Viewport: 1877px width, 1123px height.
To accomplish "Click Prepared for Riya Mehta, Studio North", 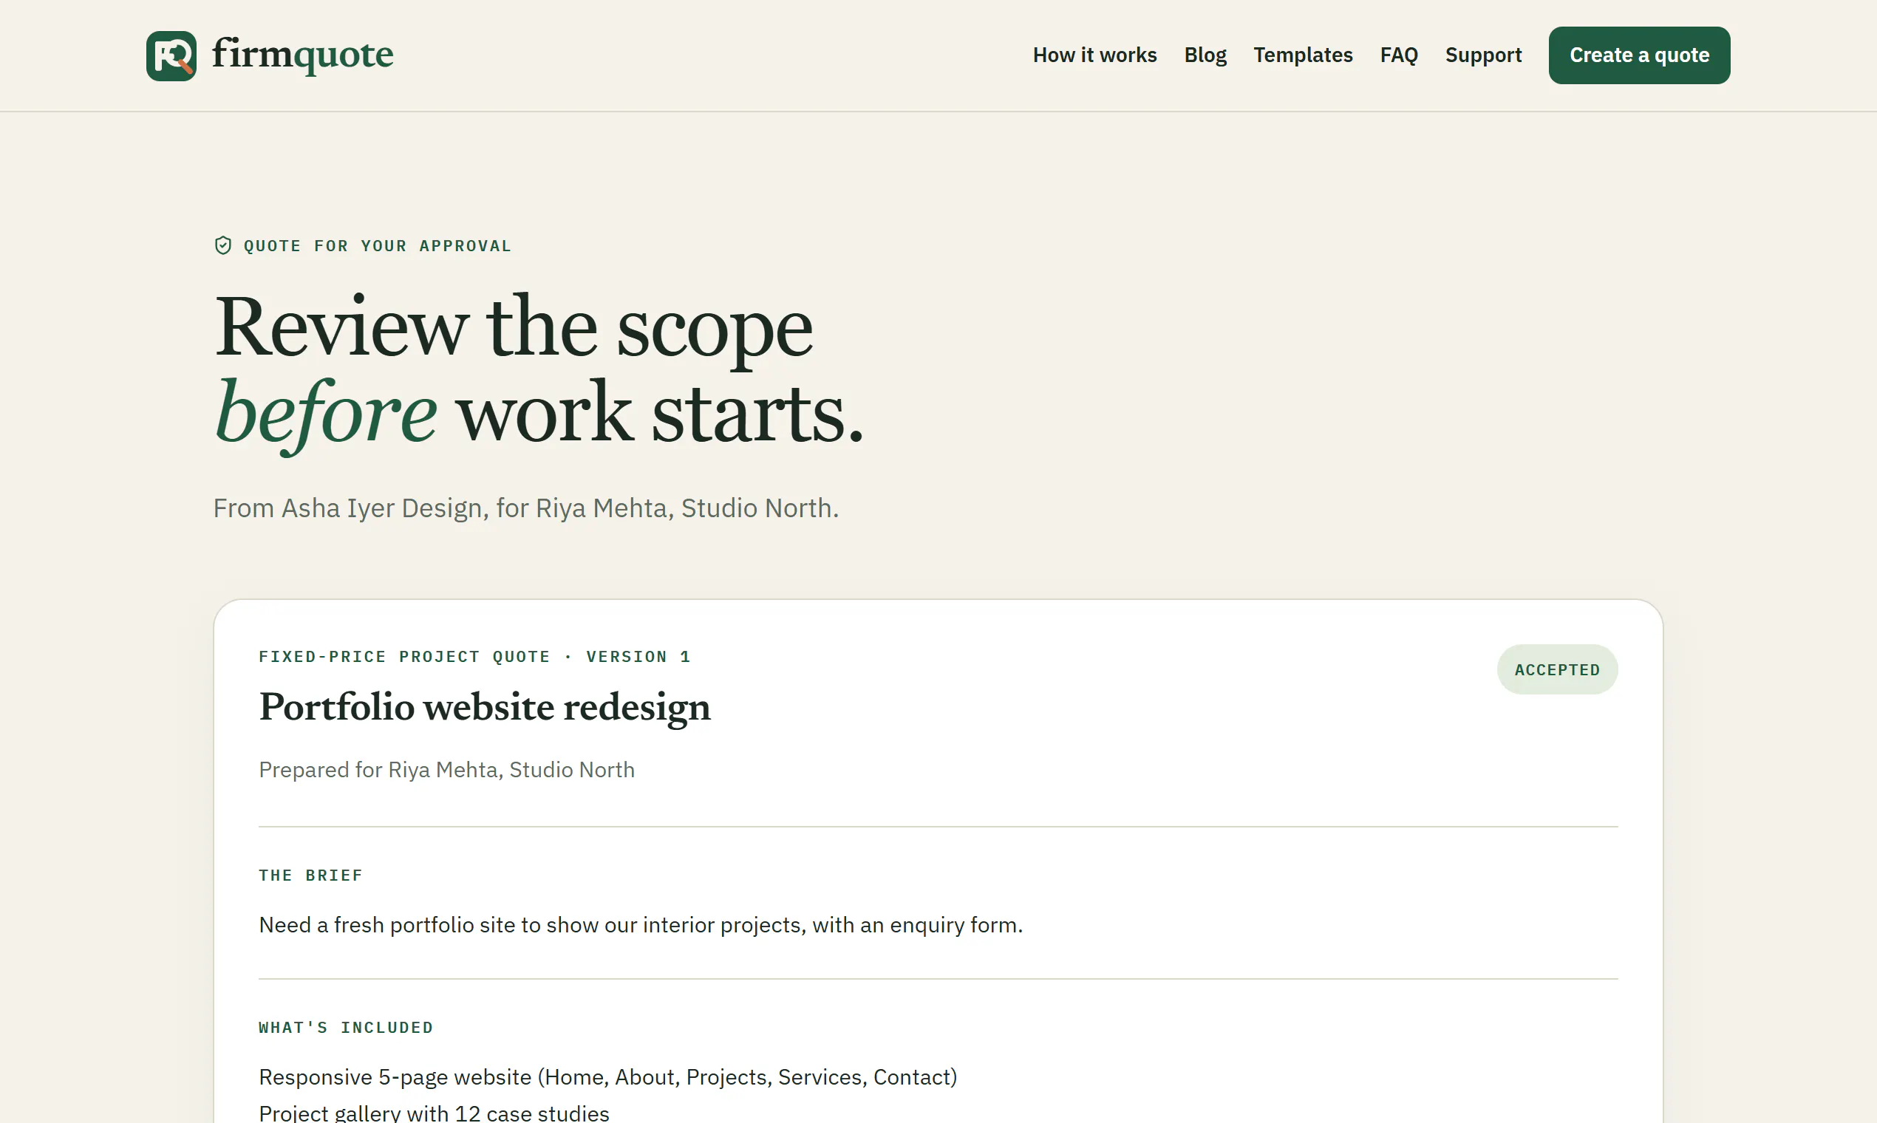I will click(x=446, y=770).
